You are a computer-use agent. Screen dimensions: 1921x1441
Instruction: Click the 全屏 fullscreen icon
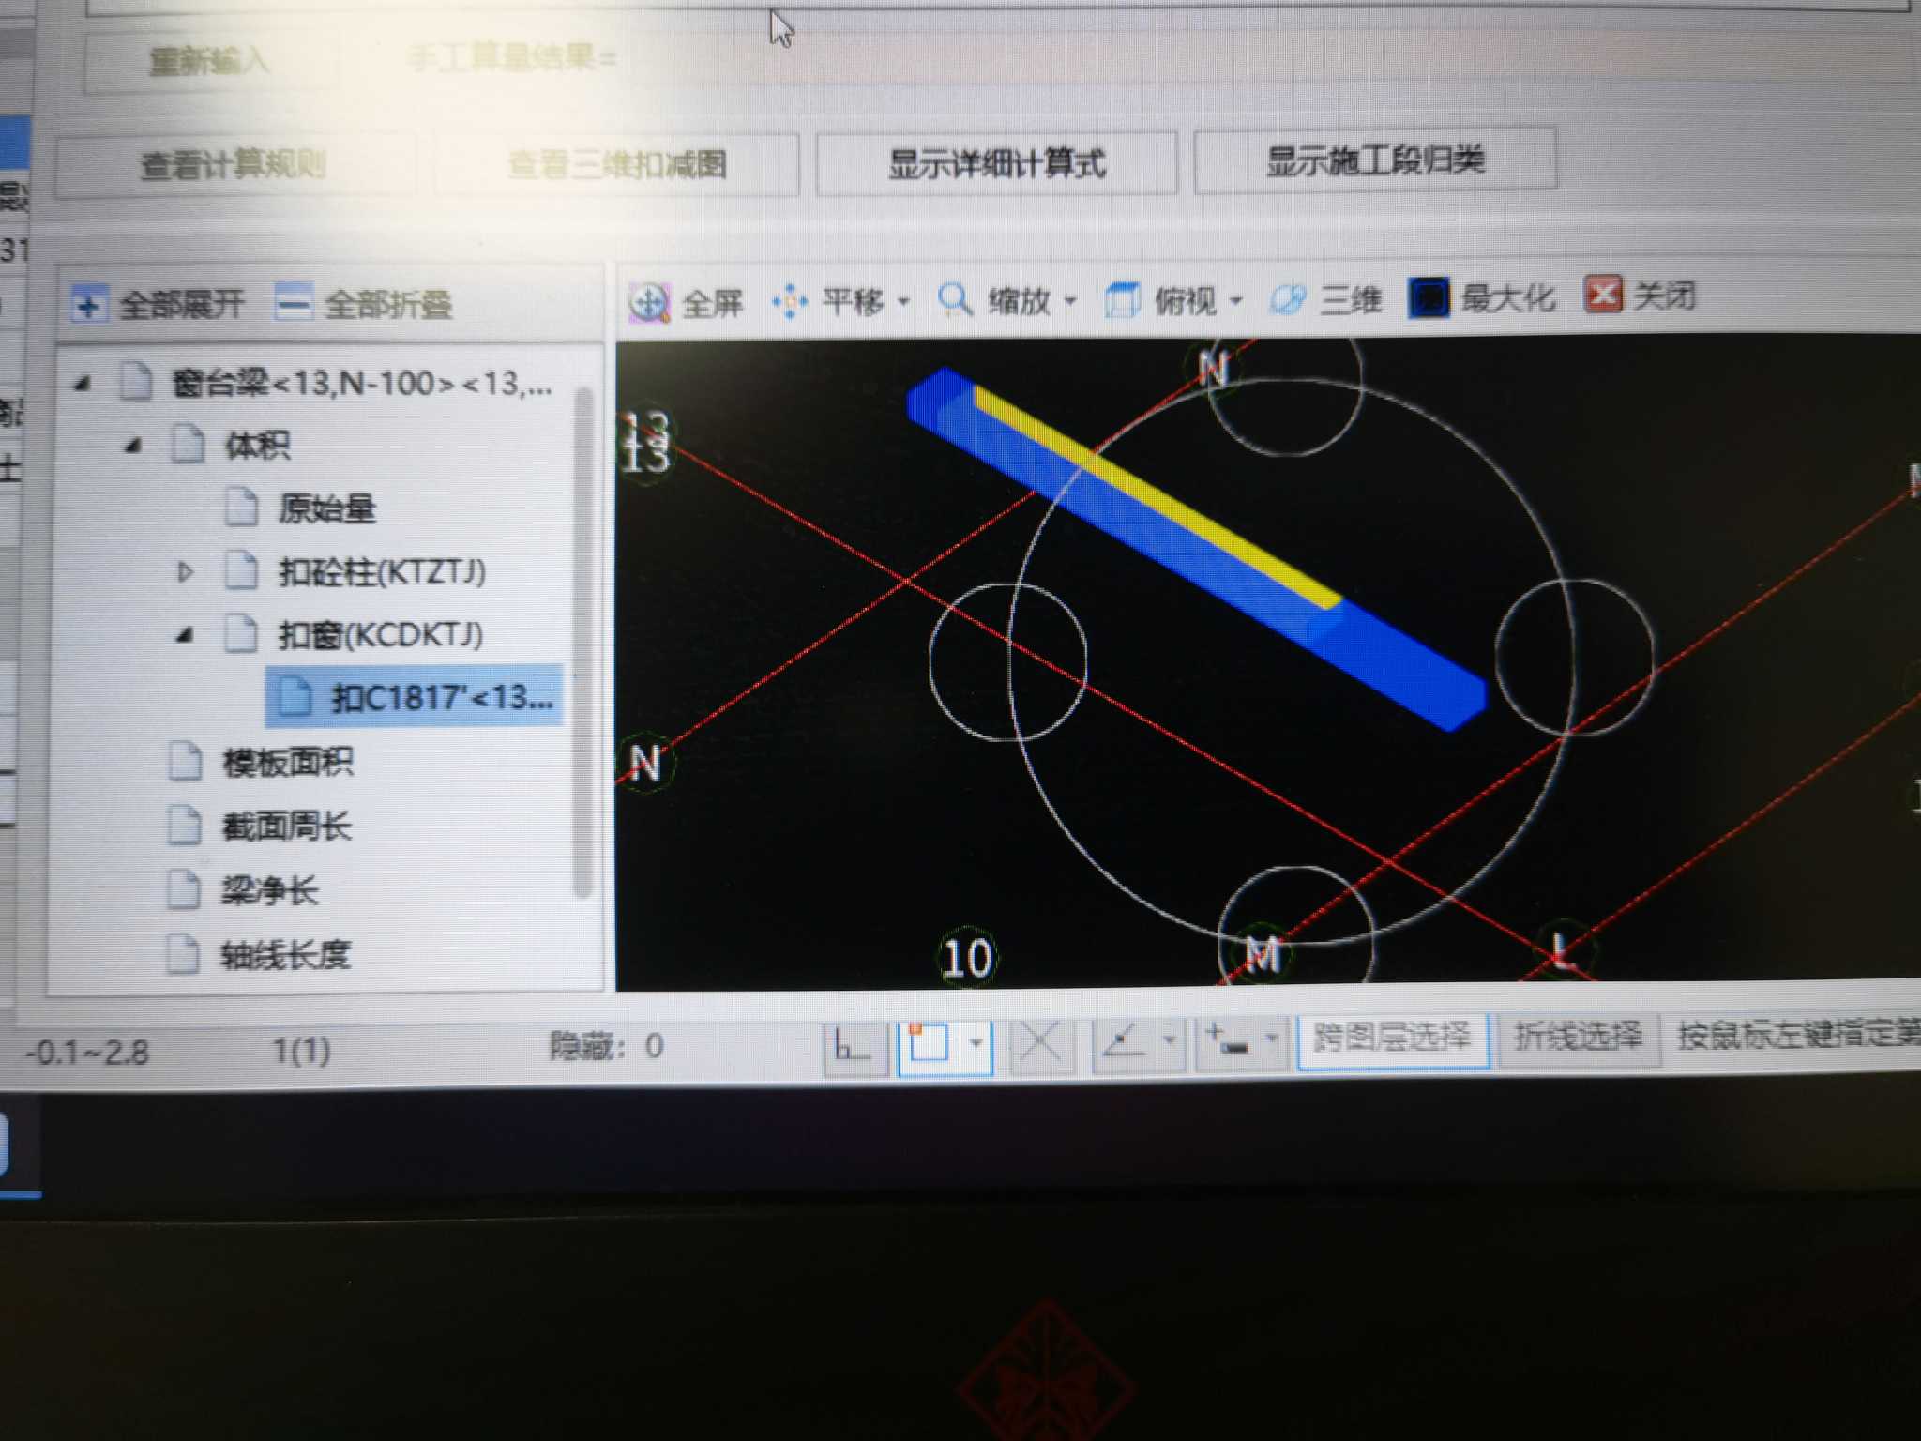pyautogui.click(x=649, y=302)
